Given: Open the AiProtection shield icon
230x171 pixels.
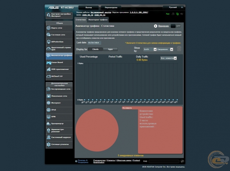Looking at the screenshot, I should (x=48, y=42).
